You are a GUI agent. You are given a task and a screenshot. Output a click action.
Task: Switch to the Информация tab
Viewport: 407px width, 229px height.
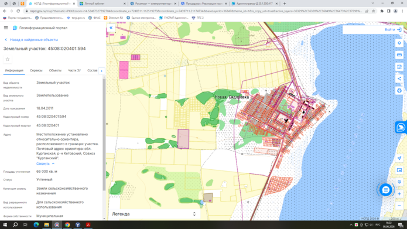pyautogui.click(x=14, y=71)
